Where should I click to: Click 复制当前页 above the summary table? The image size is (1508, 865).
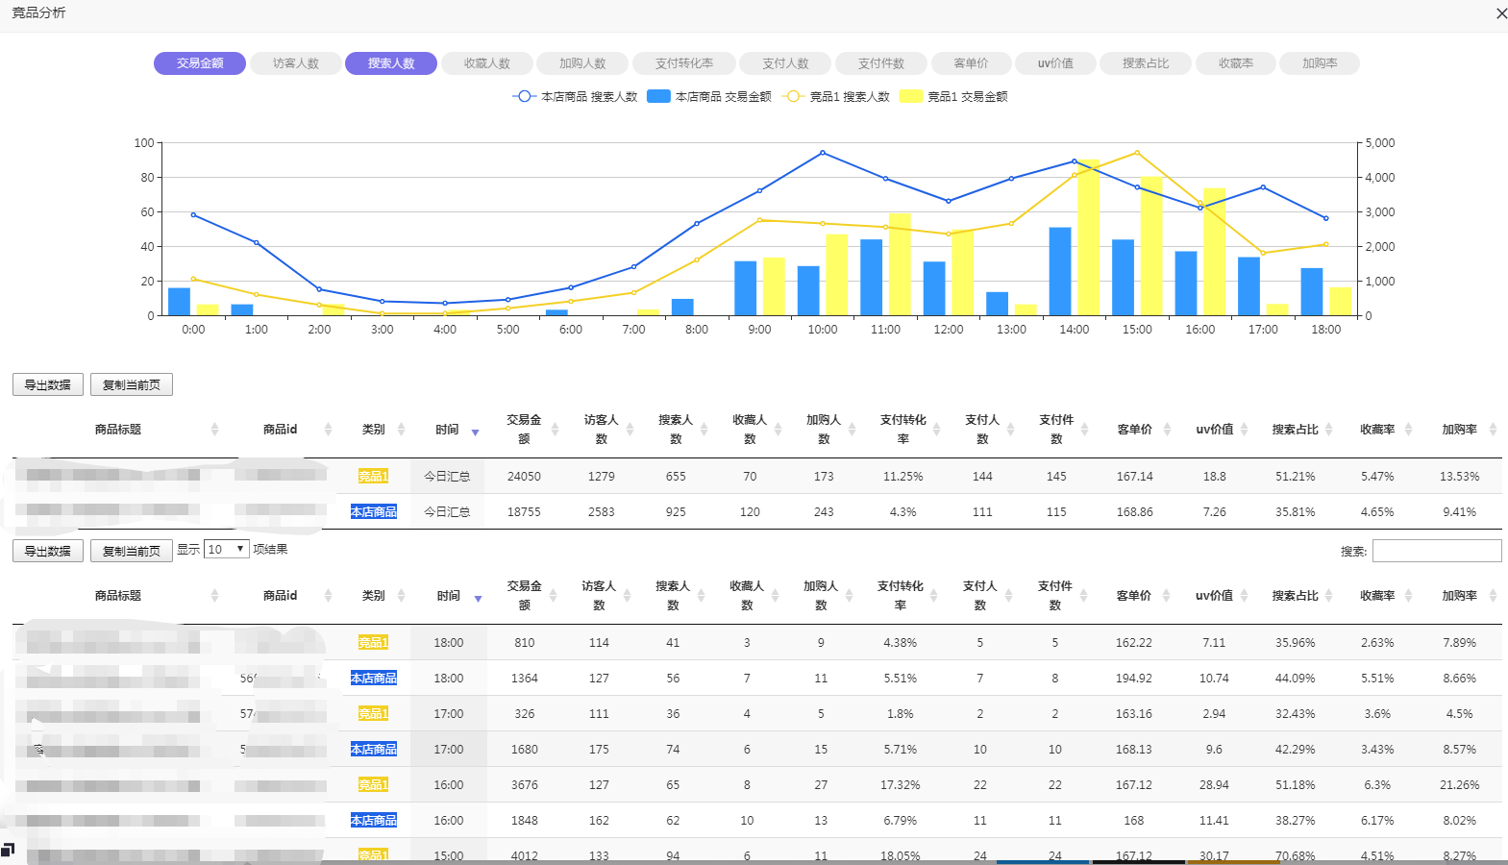click(132, 384)
